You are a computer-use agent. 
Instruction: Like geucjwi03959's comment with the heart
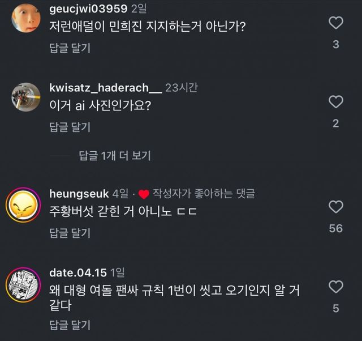(x=335, y=23)
